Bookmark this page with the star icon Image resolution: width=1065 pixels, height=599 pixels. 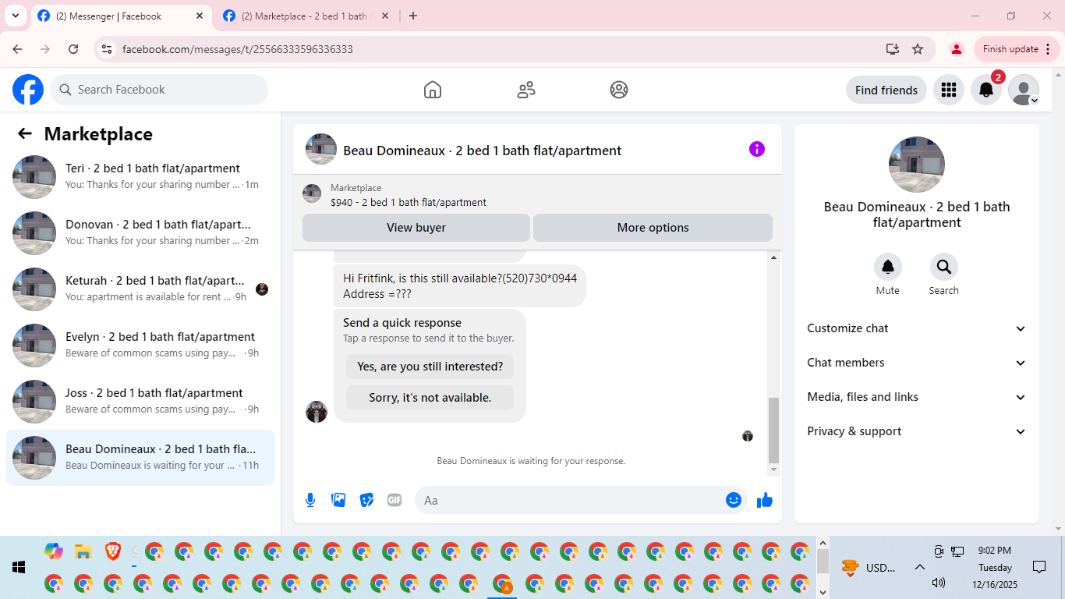(x=918, y=49)
